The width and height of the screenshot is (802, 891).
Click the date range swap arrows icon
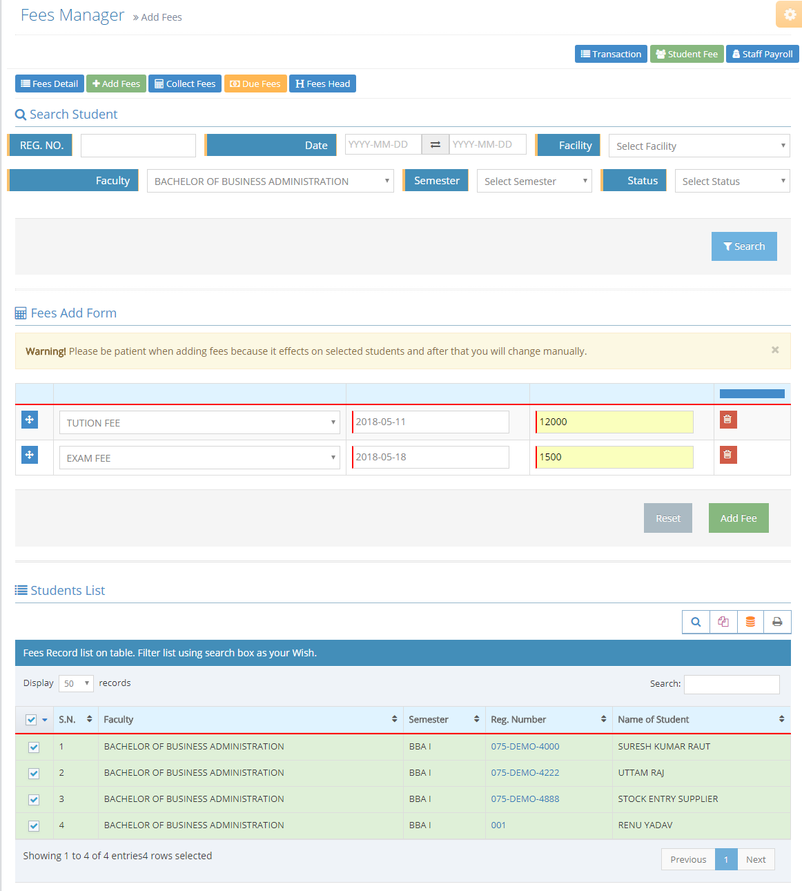(x=436, y=145)
